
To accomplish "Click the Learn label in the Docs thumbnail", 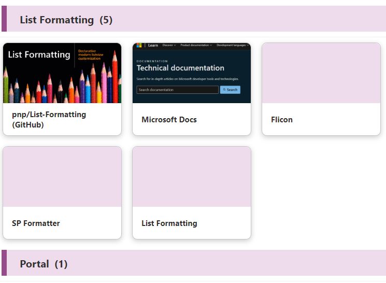I will pyautogui.click(x=153, y=45).
